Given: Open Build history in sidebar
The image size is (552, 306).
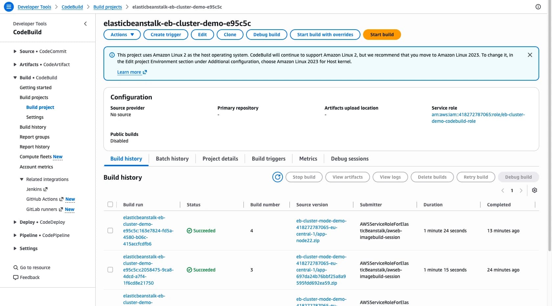Looking at the screenshot, I should [x=33, y=127].
